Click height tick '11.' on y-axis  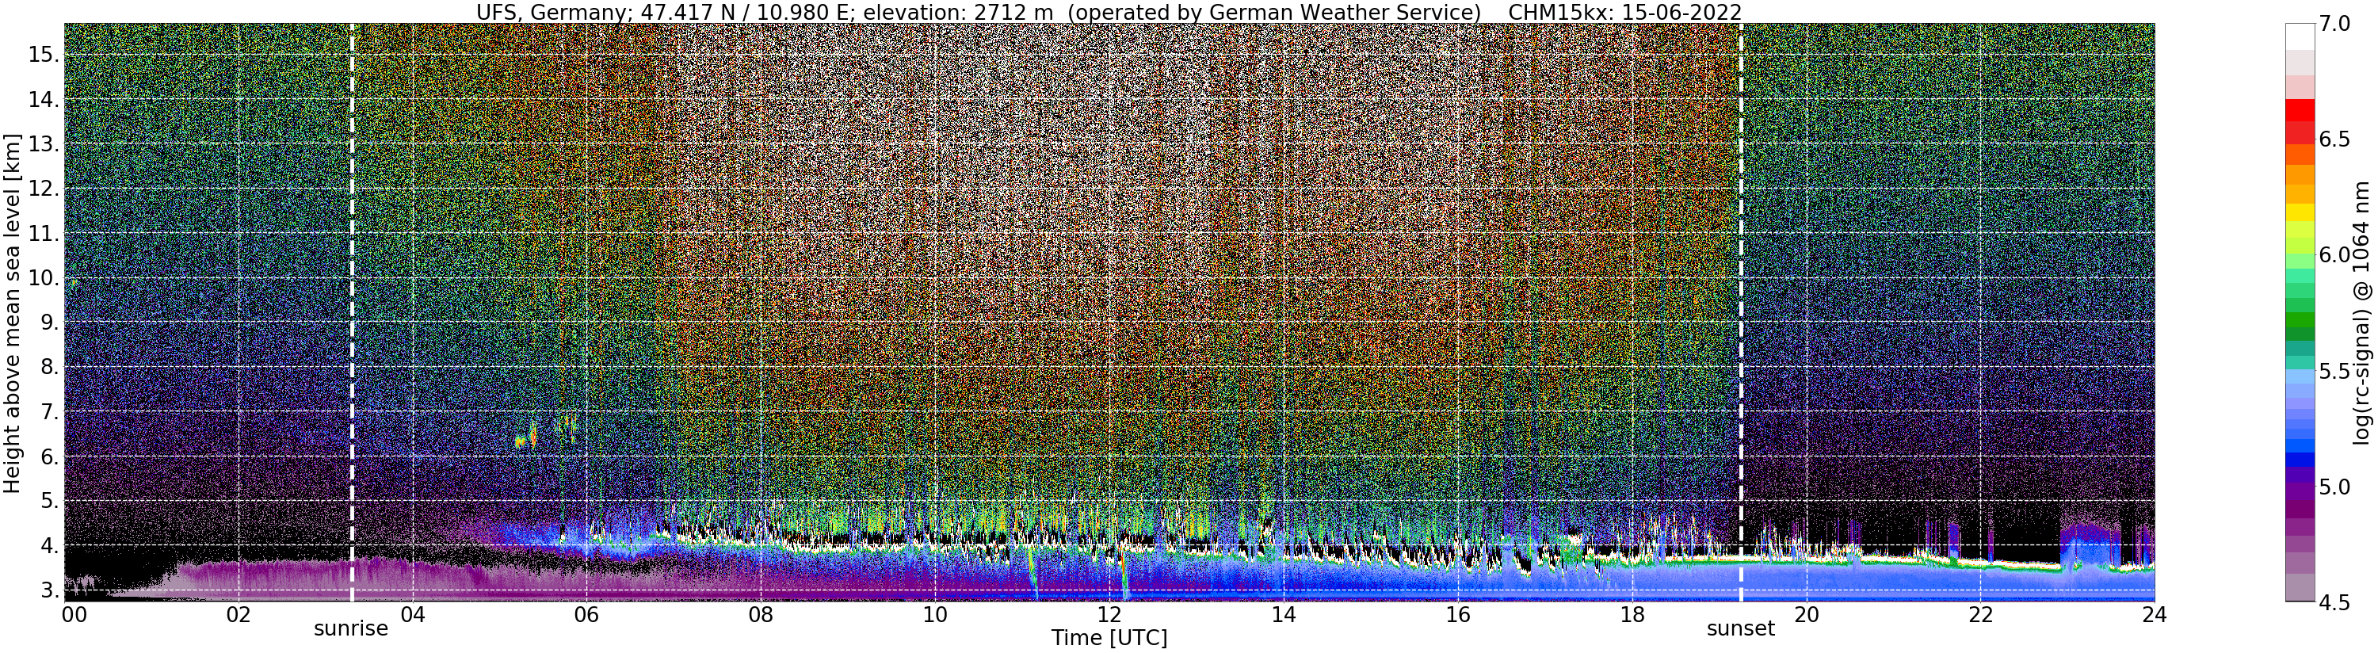43,234
